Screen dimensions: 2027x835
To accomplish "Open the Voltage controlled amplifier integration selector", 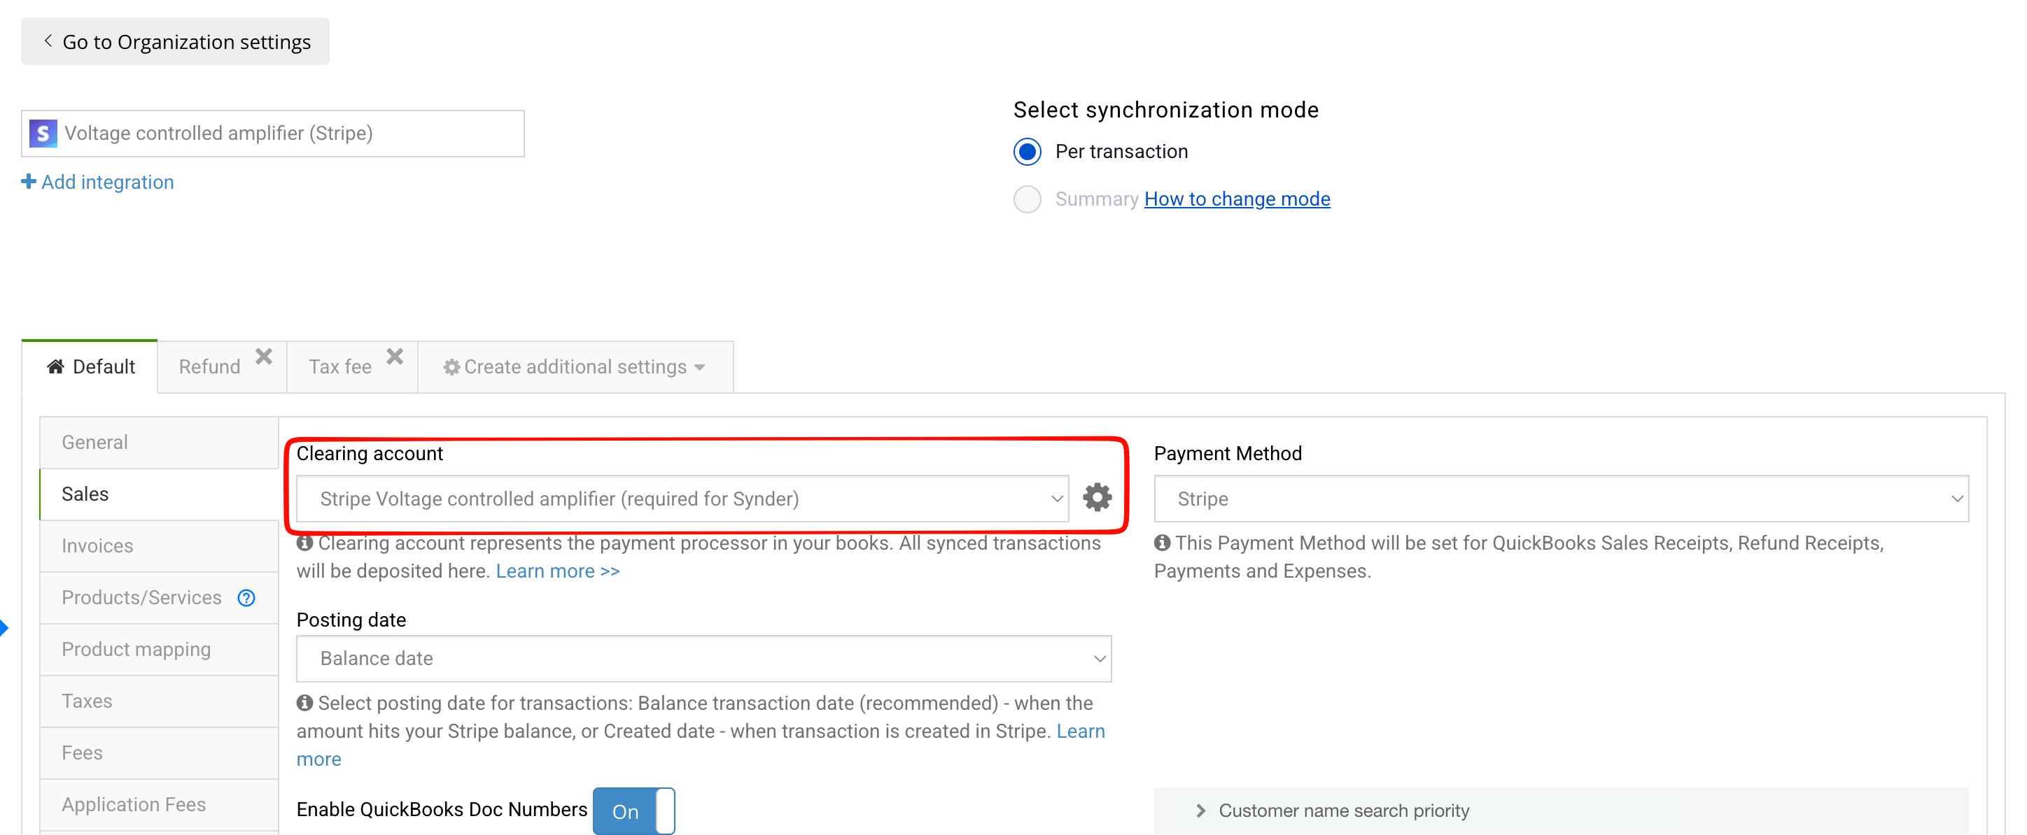I will point(273,133).
